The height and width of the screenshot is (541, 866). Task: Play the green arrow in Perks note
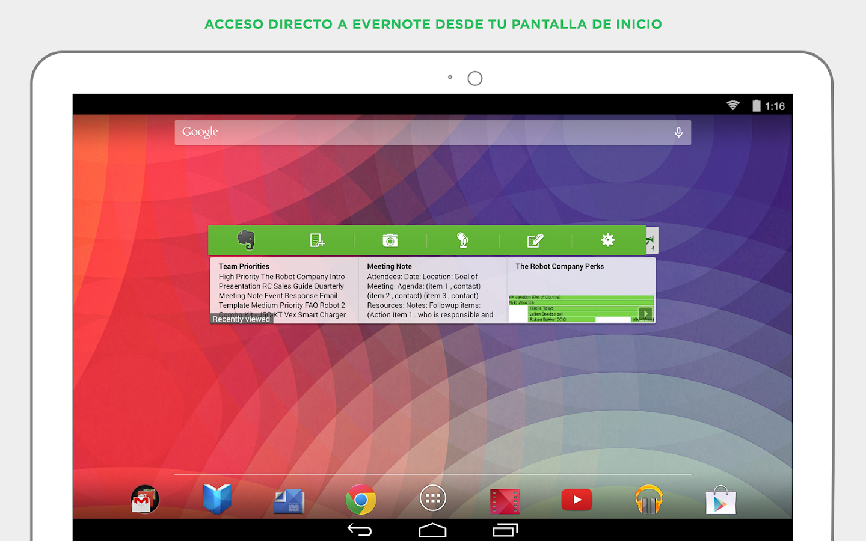[645, 313]
